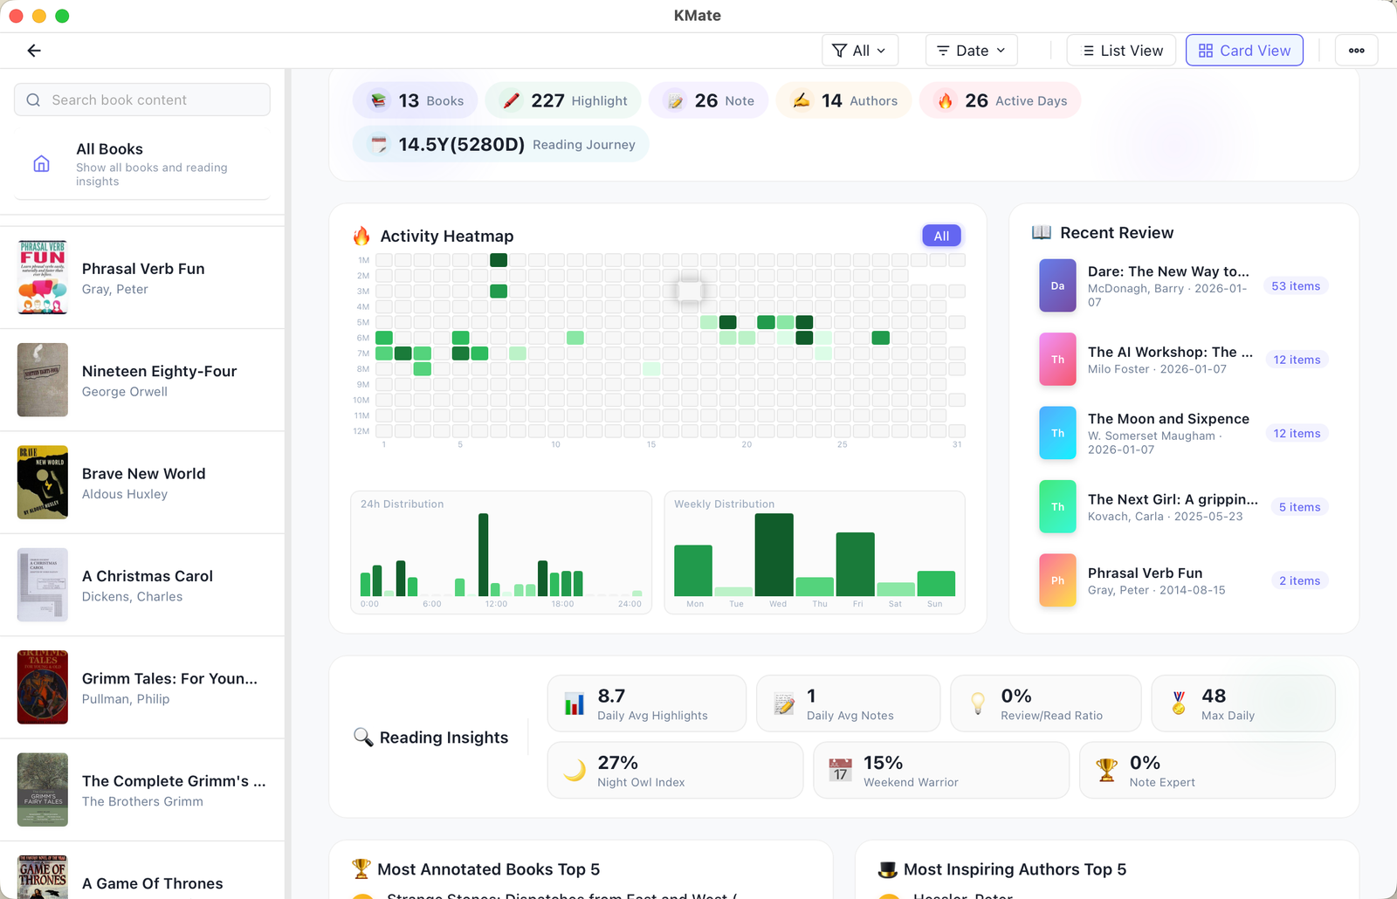Click the medal icon for Max Daily
The image size is (1397, 899).
1179,703
